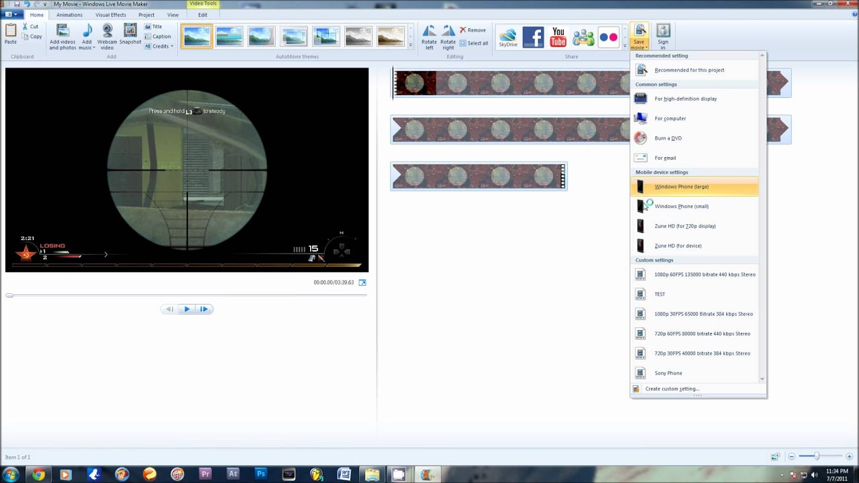Pick 1080p 60FPS 135000 bitrate custom setting
The image size is (859, 483).
coord(695,274)
